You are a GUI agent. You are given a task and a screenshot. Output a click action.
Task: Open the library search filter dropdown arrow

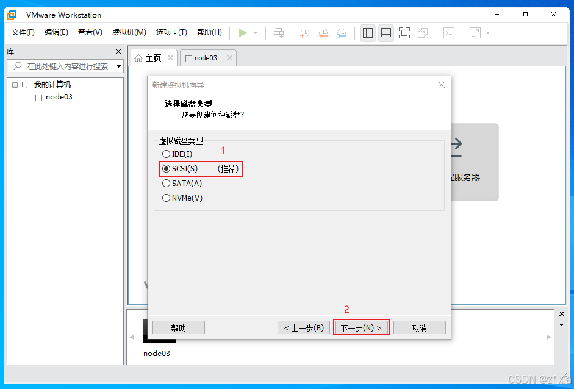point(118,66)
